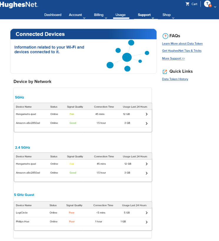
Task: Click the Quick Links external link icon
Action: pyautogui.click(x=165, y=72)
